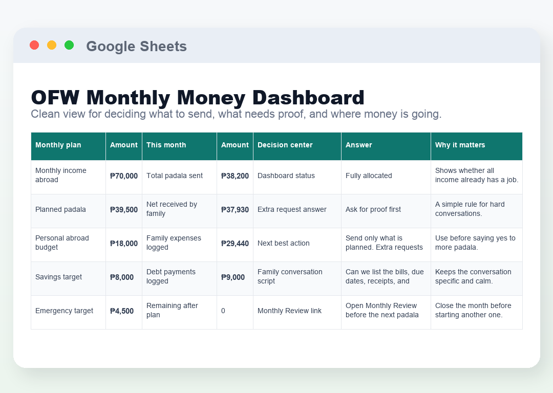This screenshot has height=393, width=553.
Task: Click the Amount header next to This month
Action: click(x=235, y=146)
